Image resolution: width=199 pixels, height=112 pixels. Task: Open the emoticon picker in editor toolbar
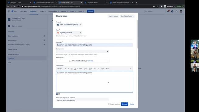tap(103, 69)
